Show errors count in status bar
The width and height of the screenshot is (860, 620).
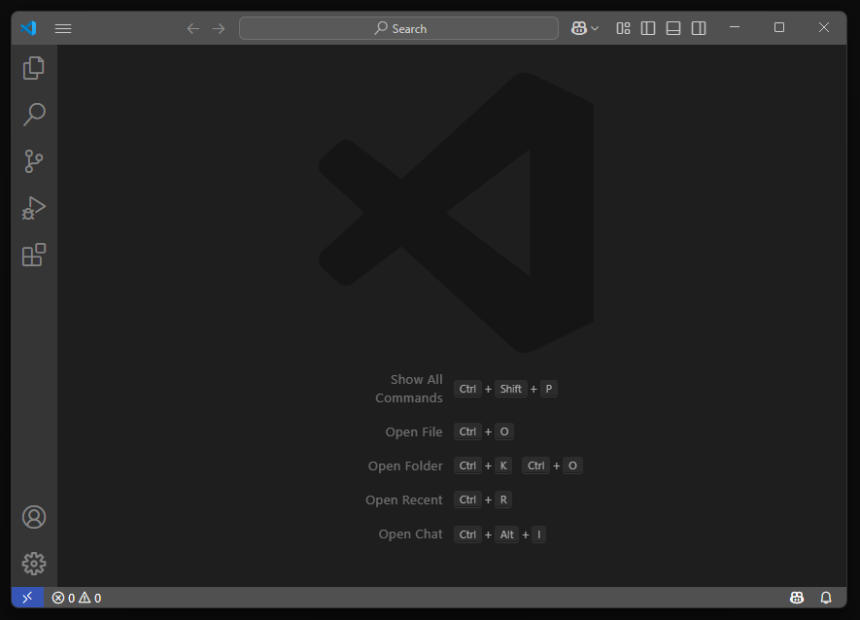pyautogui.click(x=63, y=598)
